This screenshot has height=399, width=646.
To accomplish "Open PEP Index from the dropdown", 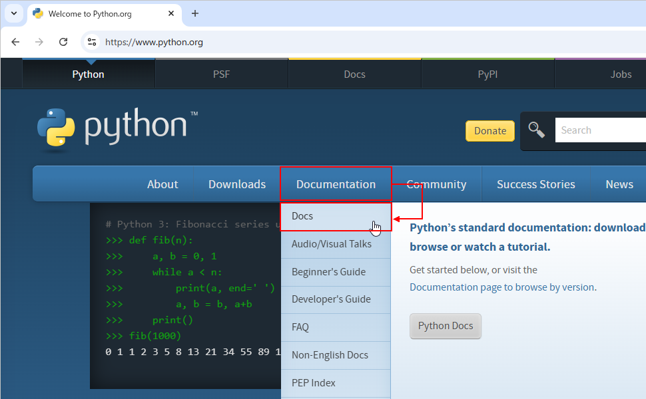I will pos(336,383).
